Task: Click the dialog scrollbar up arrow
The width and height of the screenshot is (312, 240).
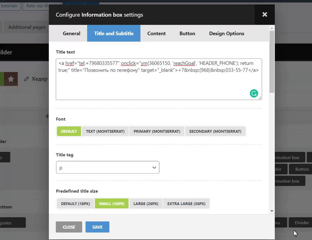Action: click(x=272, y=28)
